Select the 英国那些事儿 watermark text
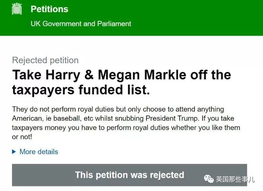 pos(235,179)
